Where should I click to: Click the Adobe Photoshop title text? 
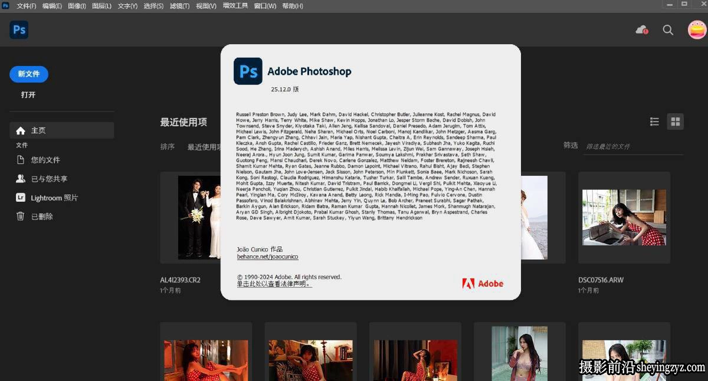tap(309, 71)
